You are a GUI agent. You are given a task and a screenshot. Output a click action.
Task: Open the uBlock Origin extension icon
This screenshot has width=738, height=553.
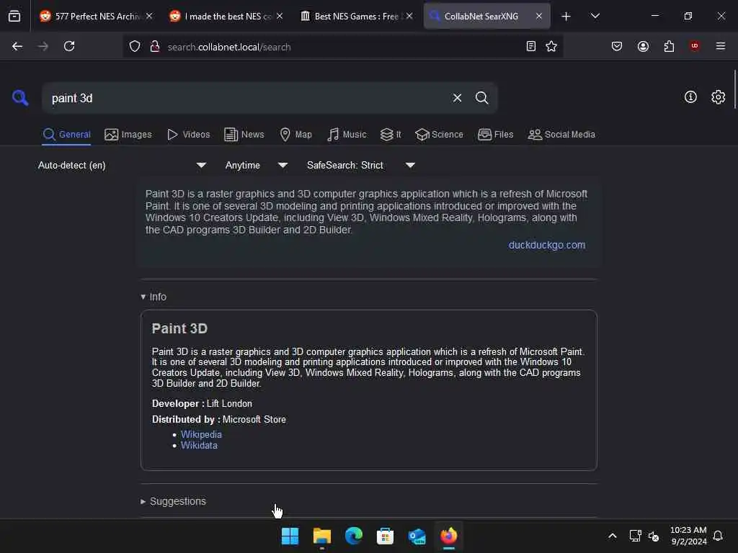694,46
